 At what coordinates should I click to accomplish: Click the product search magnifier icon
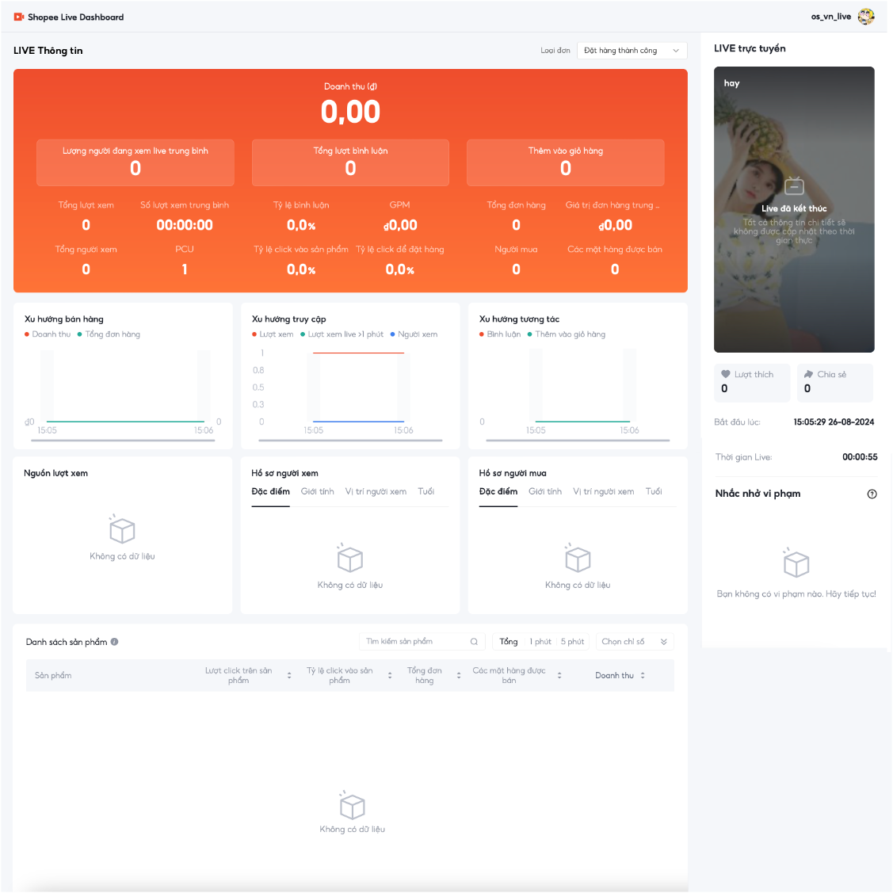coord(474,642)
